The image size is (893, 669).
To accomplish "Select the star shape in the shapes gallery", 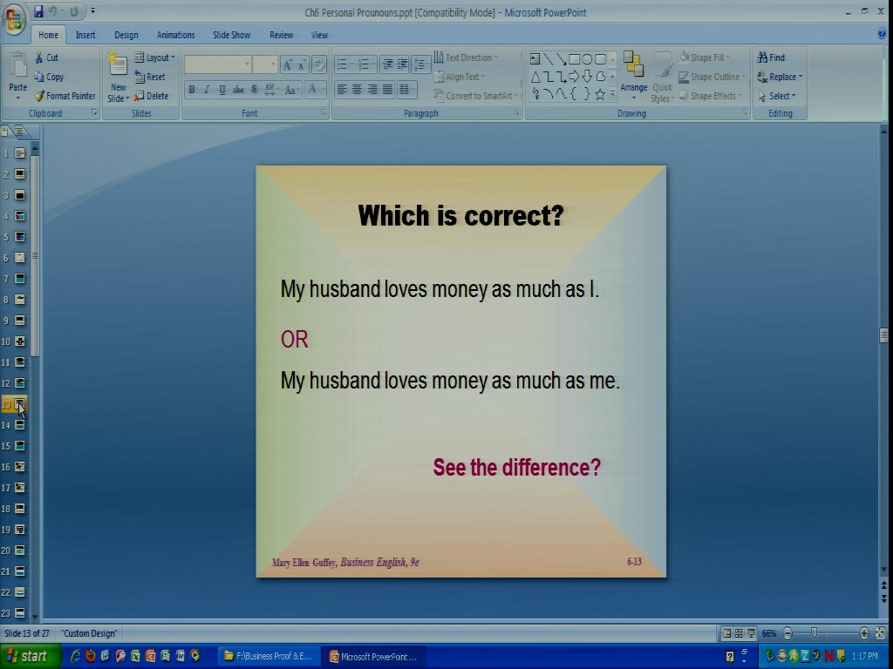I will point(600,94).
